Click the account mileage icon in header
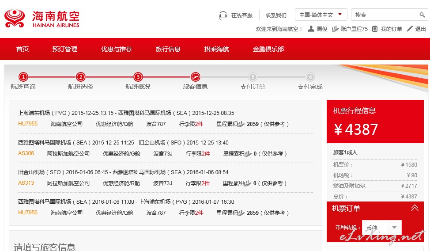Viewport: 430px width, 251px height. click(x=335, y=29)
